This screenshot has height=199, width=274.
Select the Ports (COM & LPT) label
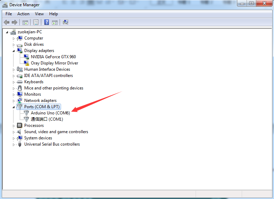42,107
